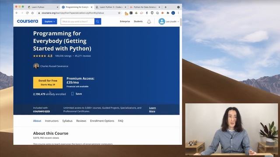
Task: Select the Syllabus section tab
Action: tap(67, 121)
